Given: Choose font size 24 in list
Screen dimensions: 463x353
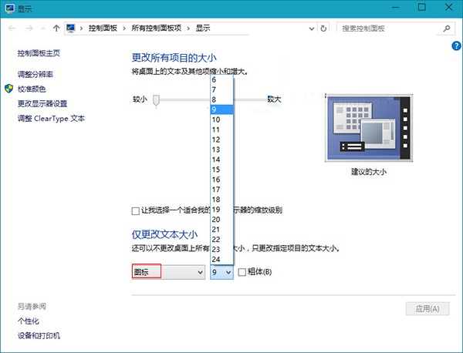Looking at the screenshot, I should pyautogui.click(x=216, y=259).
